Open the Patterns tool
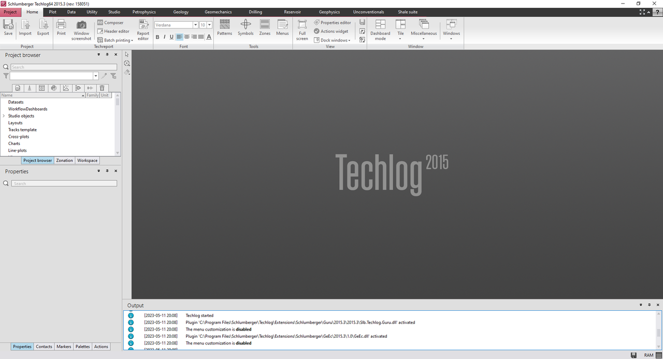The image size is (663, 359). click(x=224, y=27)
